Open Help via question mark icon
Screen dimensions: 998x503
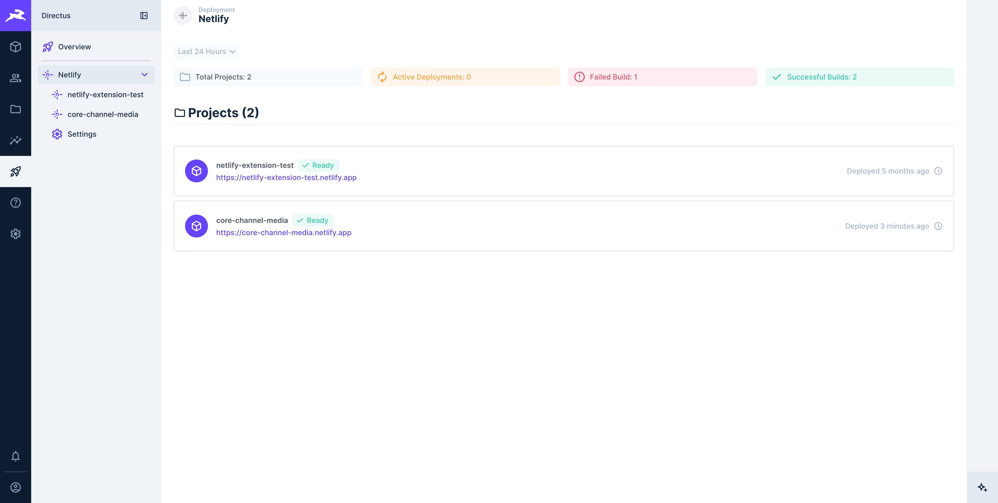pos(16,202)
